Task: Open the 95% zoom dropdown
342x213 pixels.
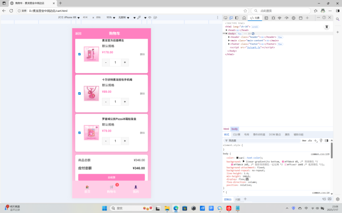Action: point(111,17)
